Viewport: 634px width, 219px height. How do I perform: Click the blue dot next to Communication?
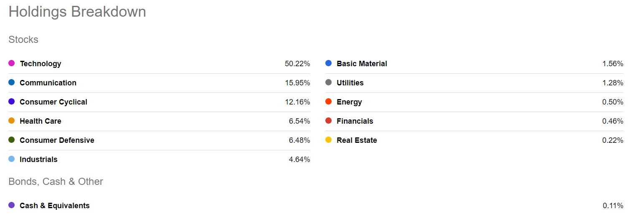[12, 82]
